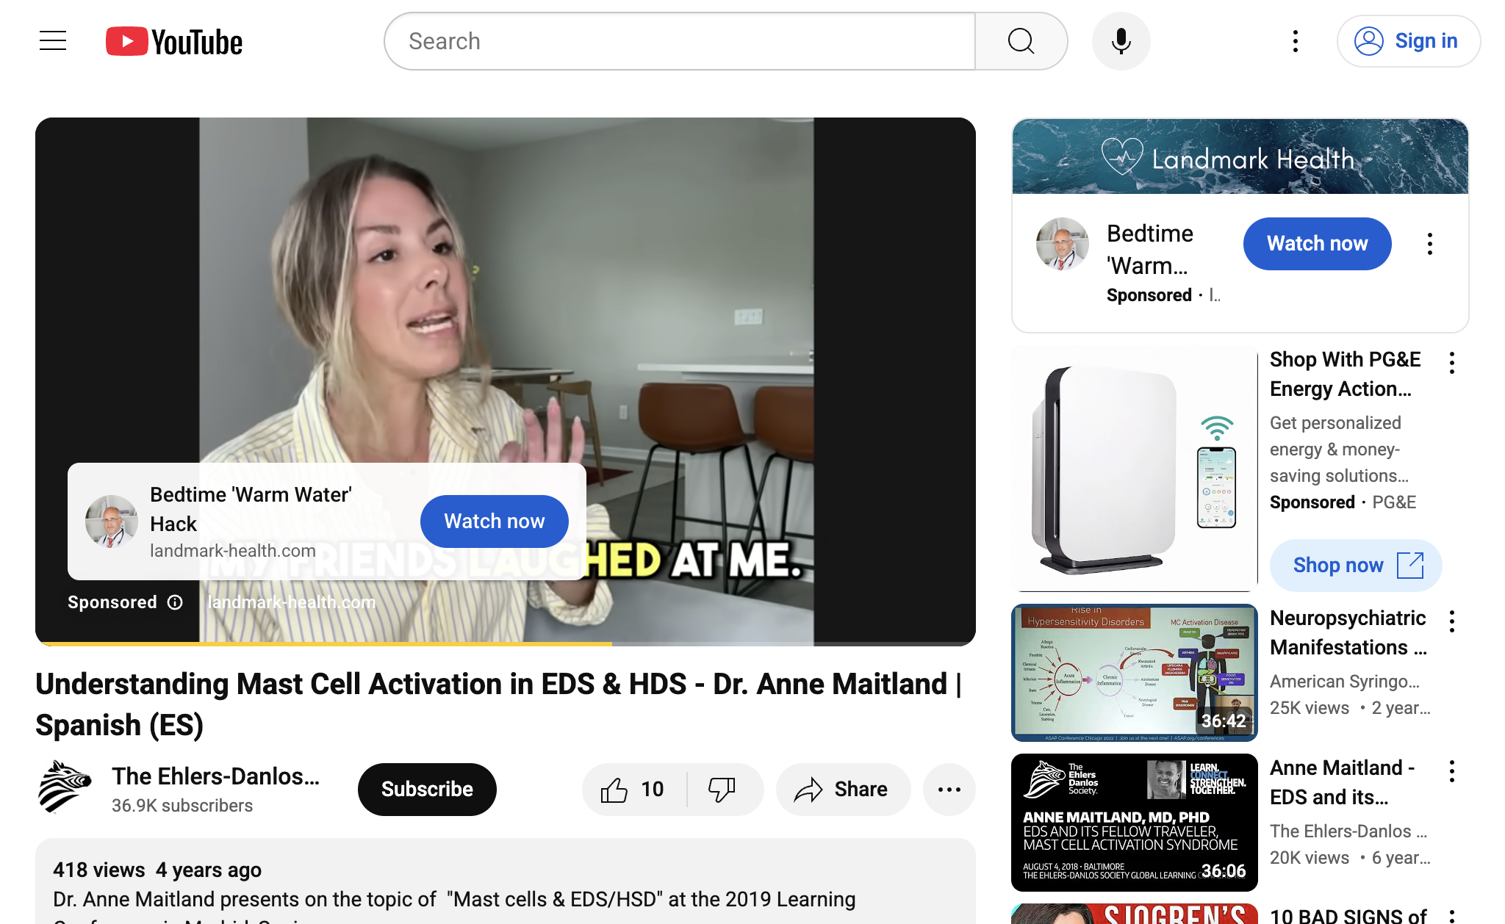
Task: Like the video with thumbs up
Action: [634, 790]
